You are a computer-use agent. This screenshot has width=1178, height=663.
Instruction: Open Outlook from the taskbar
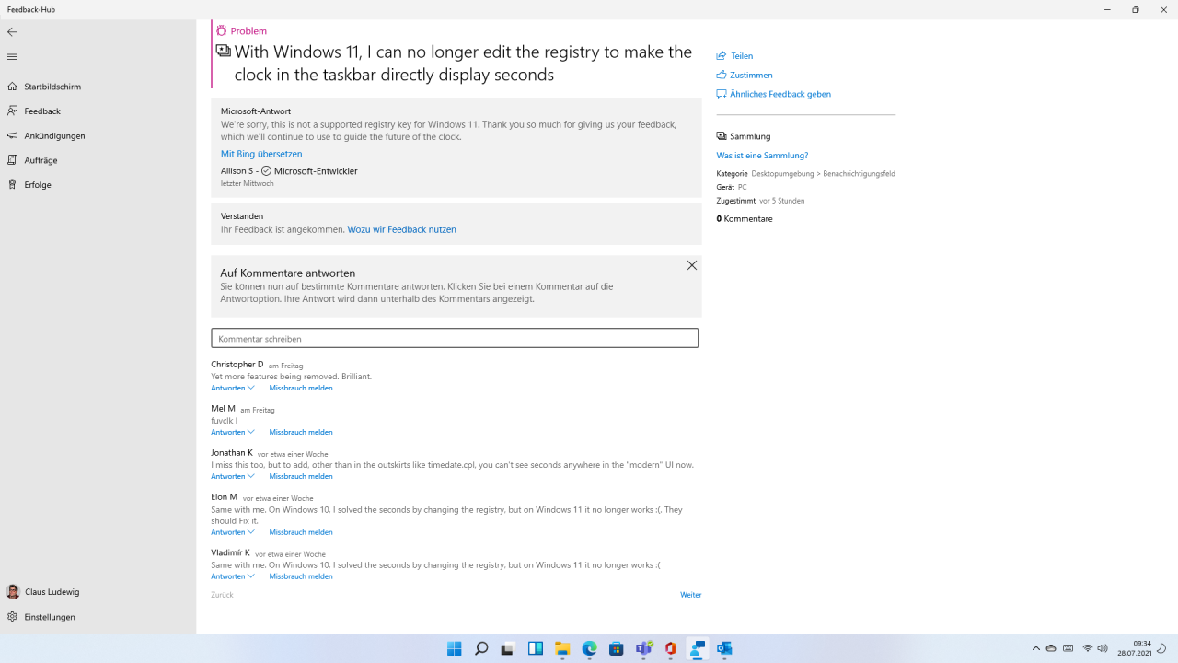pyautogui.click(x=725, y=648)
